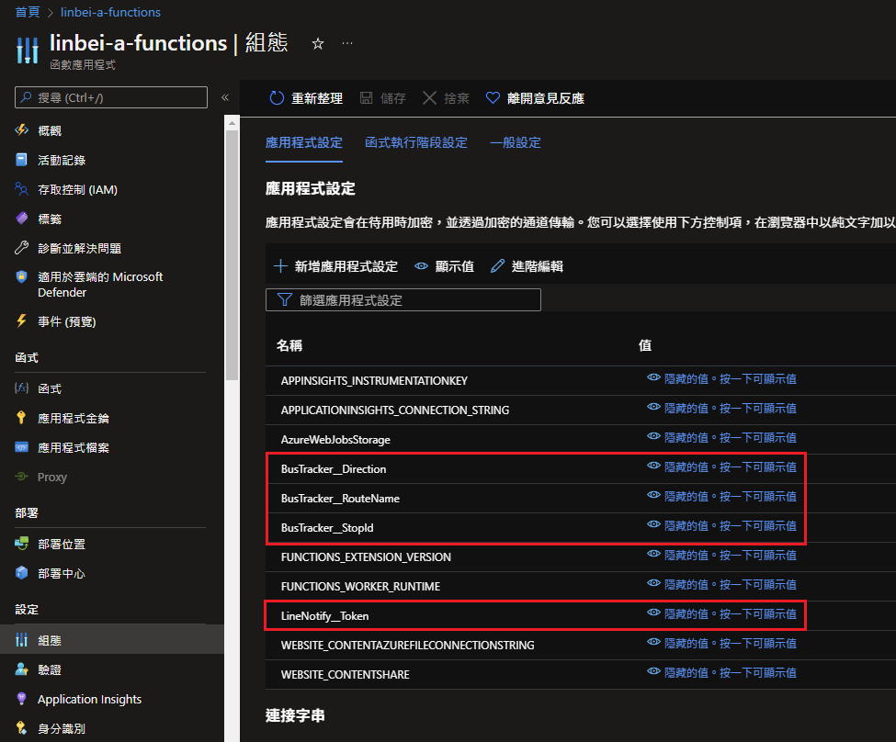Open 應用程式金鑰 key icon
Image resolution: width=896 pixels, height=742 pixels.
[22, 418]
